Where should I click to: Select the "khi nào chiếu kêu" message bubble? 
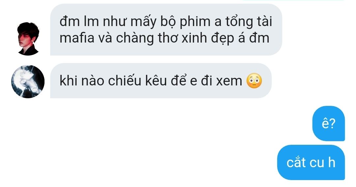[x=161, y=81]
